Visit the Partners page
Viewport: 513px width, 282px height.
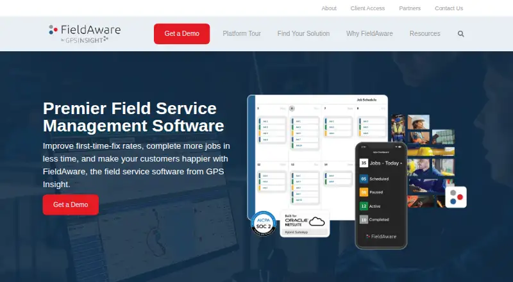click(x=410, y=8)
